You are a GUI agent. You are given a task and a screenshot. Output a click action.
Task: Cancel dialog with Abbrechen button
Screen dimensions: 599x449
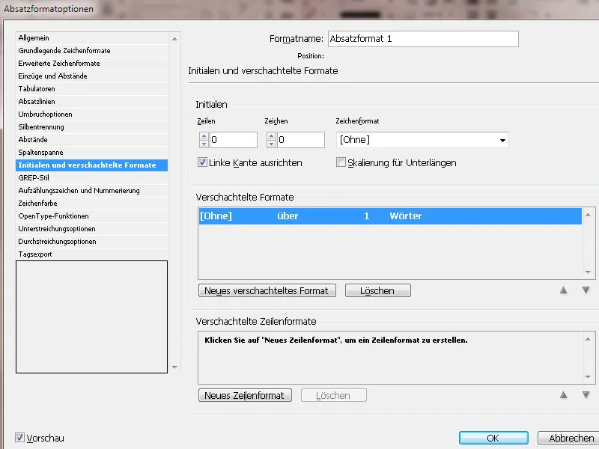(569, 438)
